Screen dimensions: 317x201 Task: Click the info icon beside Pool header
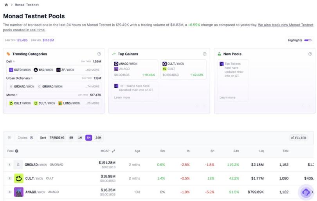pyautogui.click(x=17, y=151)
